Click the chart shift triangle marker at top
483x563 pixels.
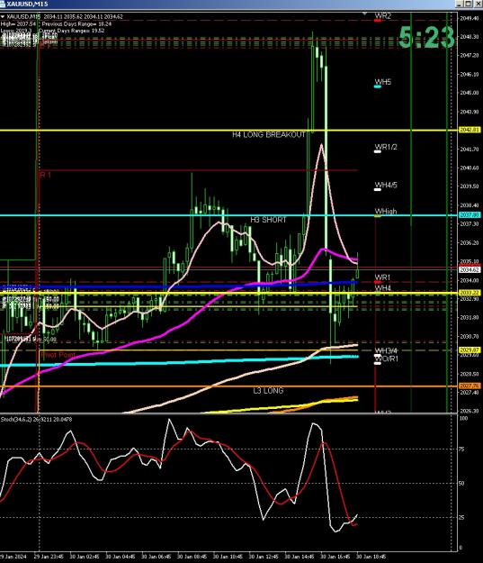[x=364, y=14]
